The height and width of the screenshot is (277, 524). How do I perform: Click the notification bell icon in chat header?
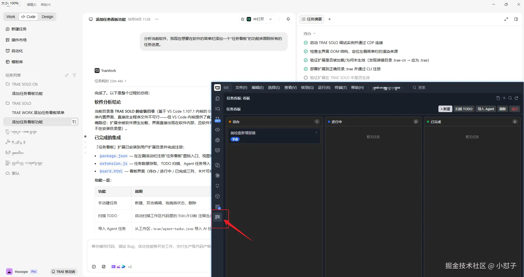[x=288, y=19]
